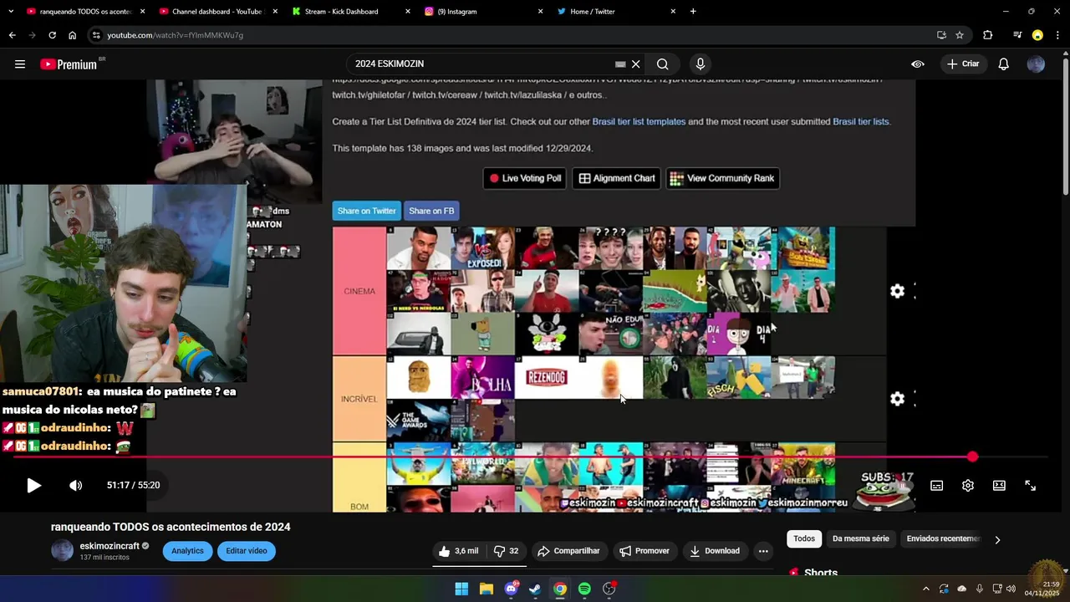Install app icon in address bar
This screenshot has width=1070, height=602.
tap(941, 35)
